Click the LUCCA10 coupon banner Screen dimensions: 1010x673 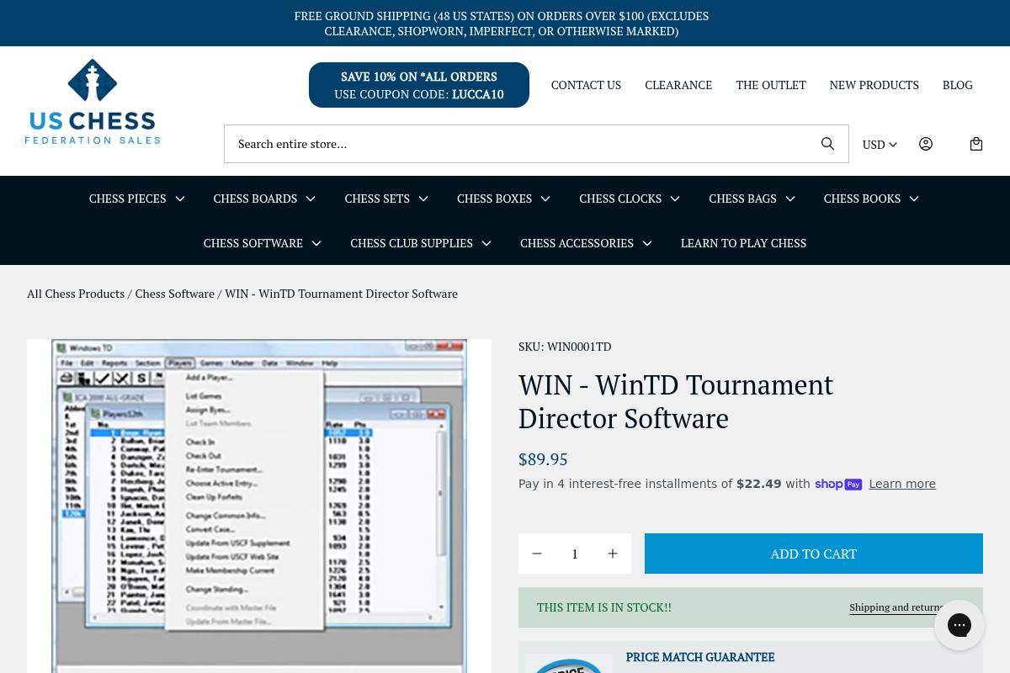tap(419, 85)
